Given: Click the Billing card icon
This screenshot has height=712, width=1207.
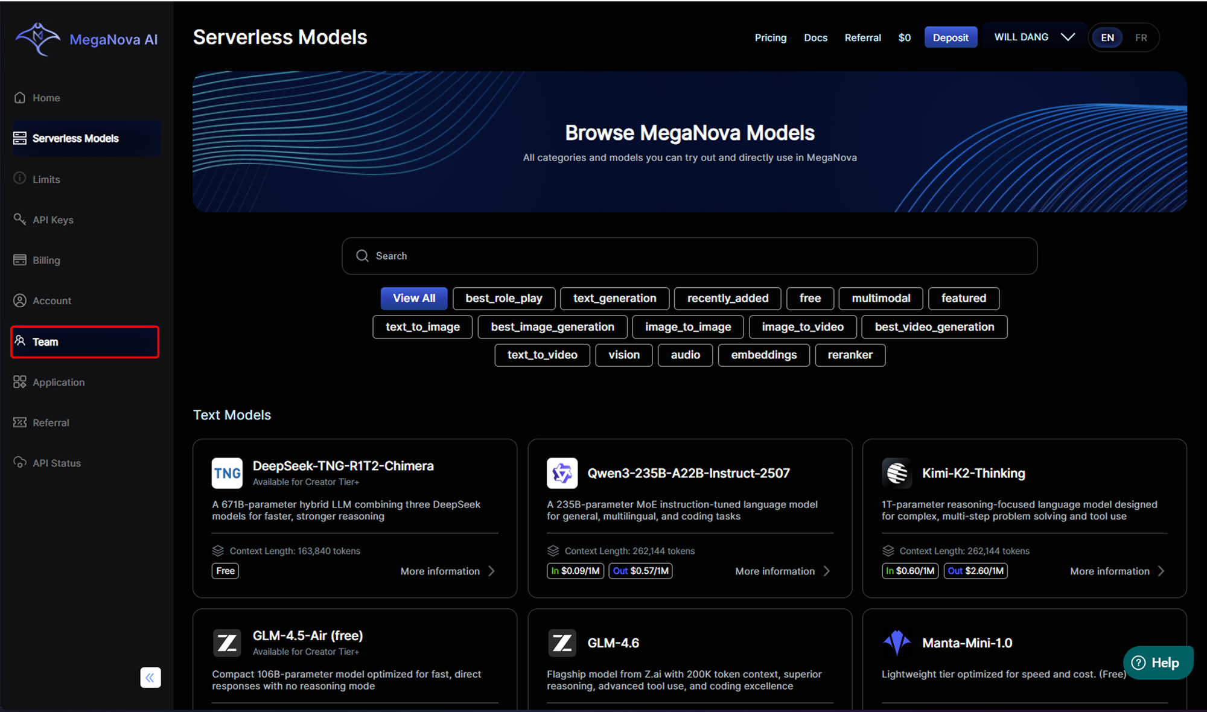Looking at the screenshot, I should (x=20, y=260).
